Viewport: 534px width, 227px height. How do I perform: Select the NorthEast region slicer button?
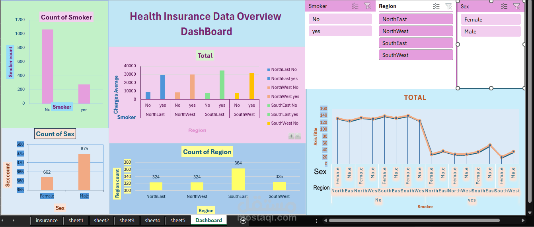(416, 19)
